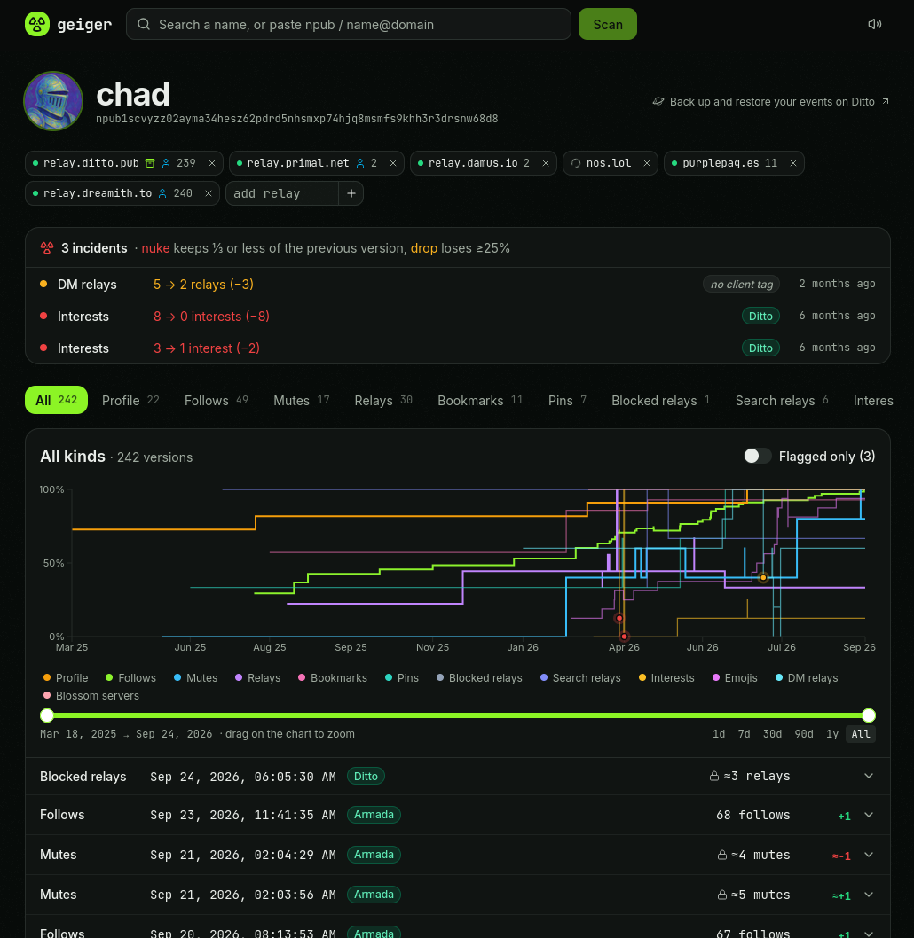
Task: Click the archive icon on relay.ditto.pub
Action: pyautogui.click(x=150, y=163)
